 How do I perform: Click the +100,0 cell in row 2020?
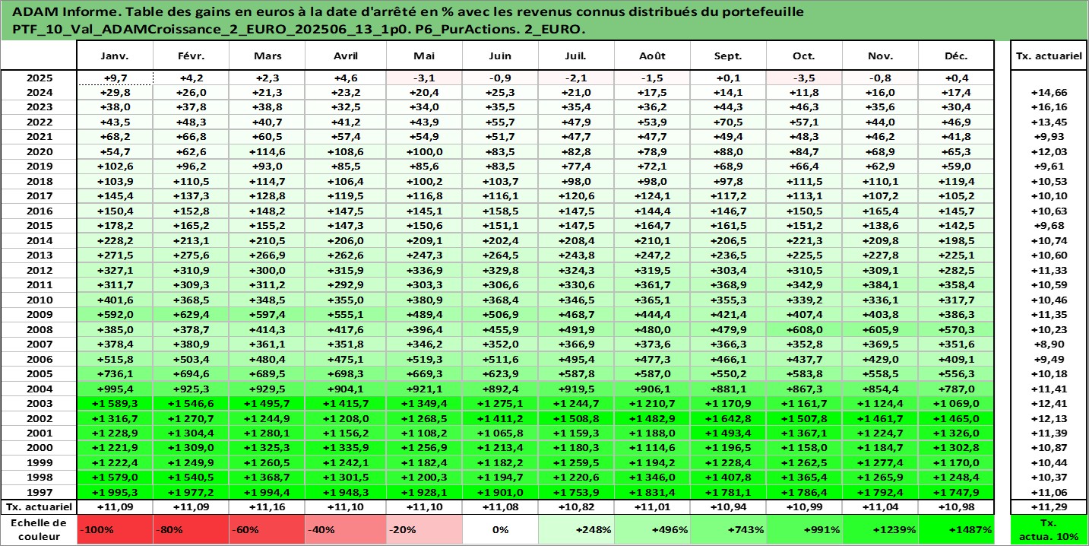click(x=424, y=151)
